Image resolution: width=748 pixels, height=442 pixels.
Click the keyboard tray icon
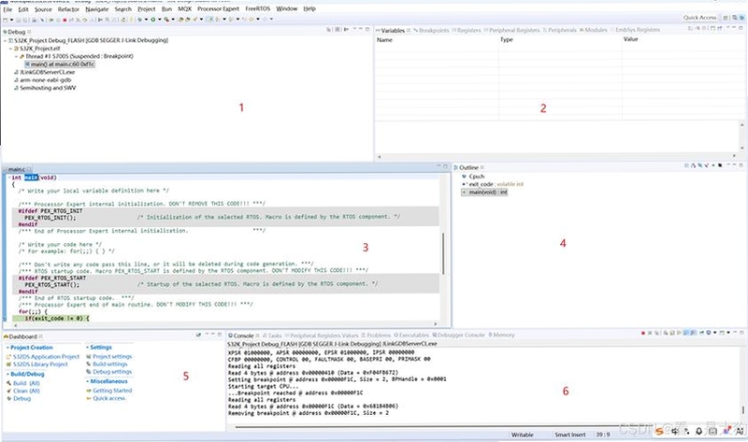point(712,431)
